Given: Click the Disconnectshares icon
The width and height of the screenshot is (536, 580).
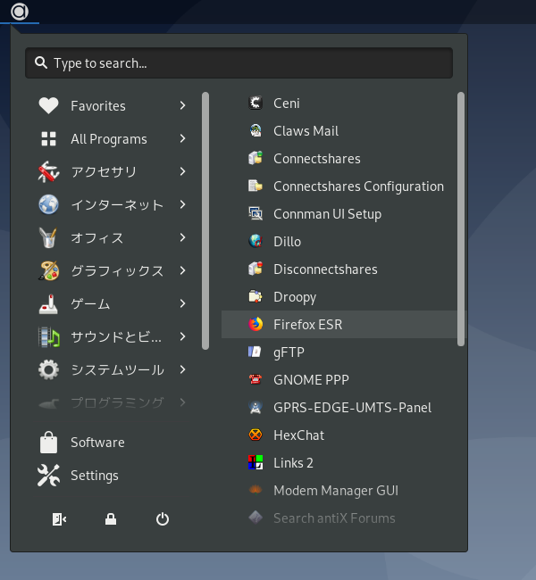Looking at the screenshot, I should (x=255, y=269).
